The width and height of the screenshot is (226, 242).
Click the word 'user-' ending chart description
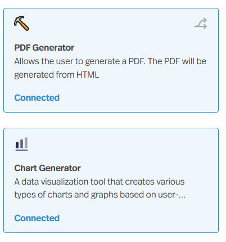(x=168, y=195)
